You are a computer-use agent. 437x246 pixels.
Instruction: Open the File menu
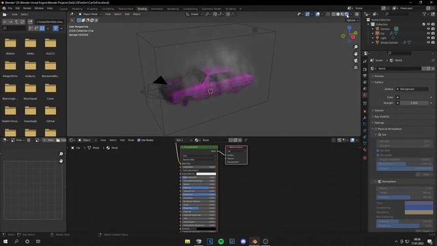point(10,8)
